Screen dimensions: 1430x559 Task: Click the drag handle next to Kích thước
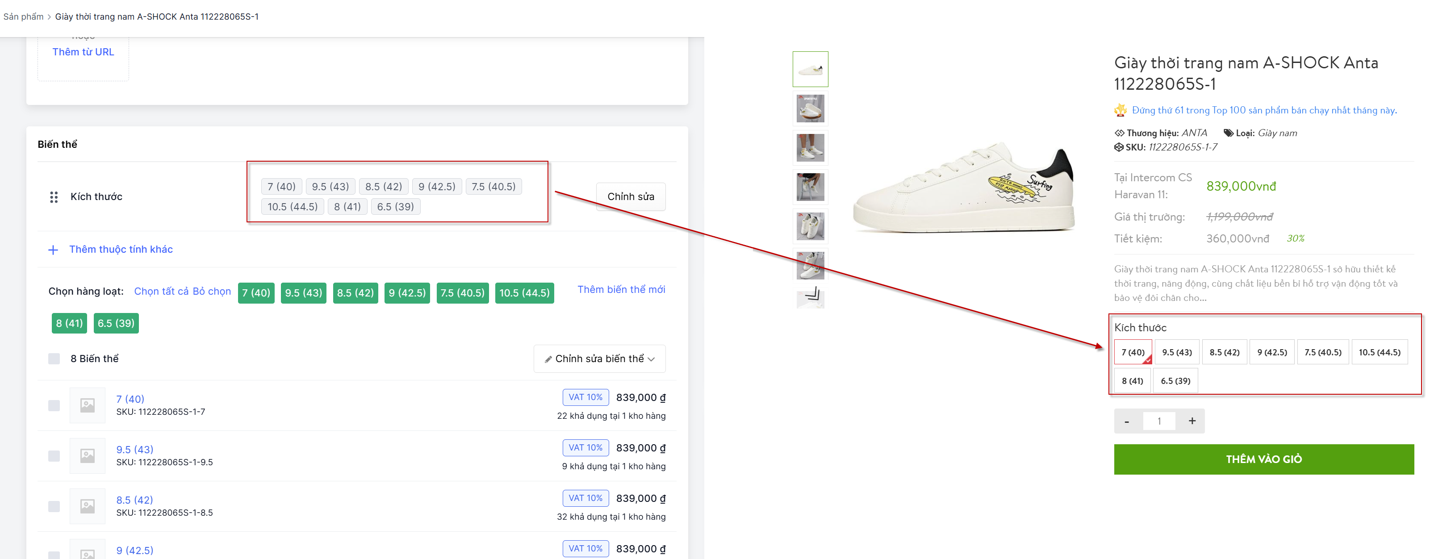(x=54, y=197)
